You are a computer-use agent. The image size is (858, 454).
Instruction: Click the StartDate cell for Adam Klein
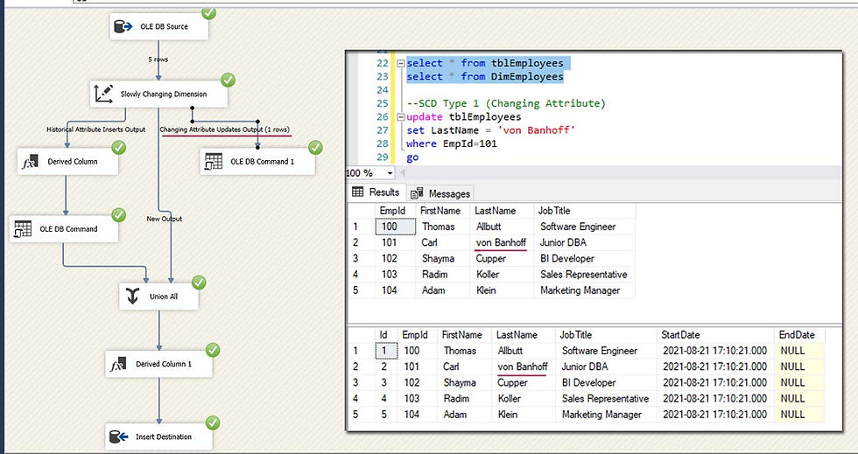(x=715, y=415)
